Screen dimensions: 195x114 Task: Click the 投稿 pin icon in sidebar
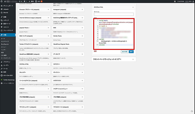tap(2, 17)
